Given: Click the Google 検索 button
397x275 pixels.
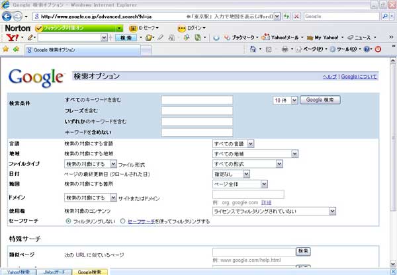Looking at the screenshot, I should click(x=320, y=100).
